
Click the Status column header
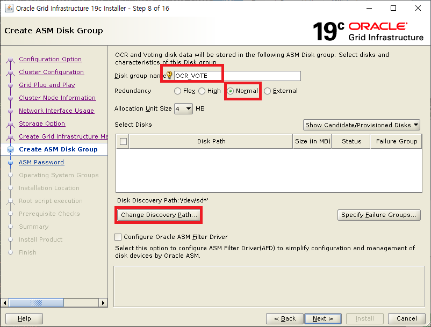[x=351, y=141]
